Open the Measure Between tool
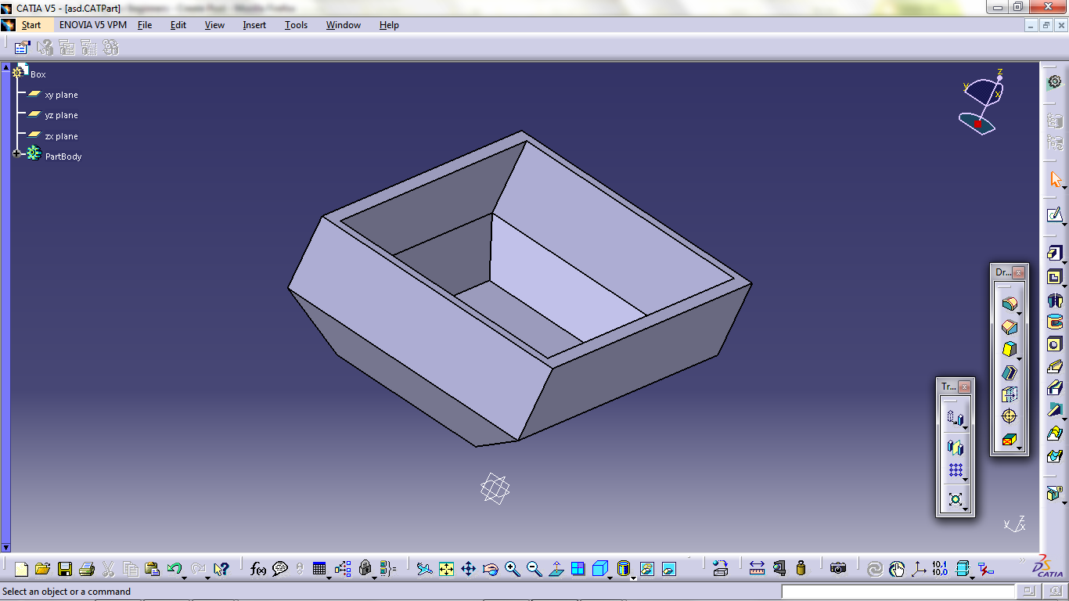The height and width of the screenshot is (601, 1069). [x=757, y=569]
